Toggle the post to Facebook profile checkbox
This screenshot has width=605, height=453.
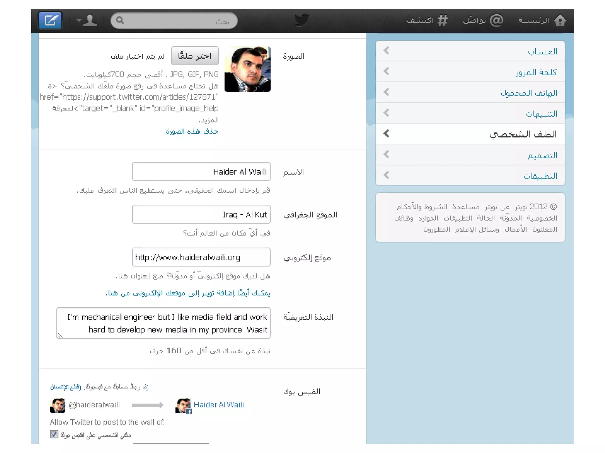tap(54, 434)
